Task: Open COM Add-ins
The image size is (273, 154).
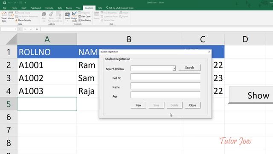Action: (59, 17)
